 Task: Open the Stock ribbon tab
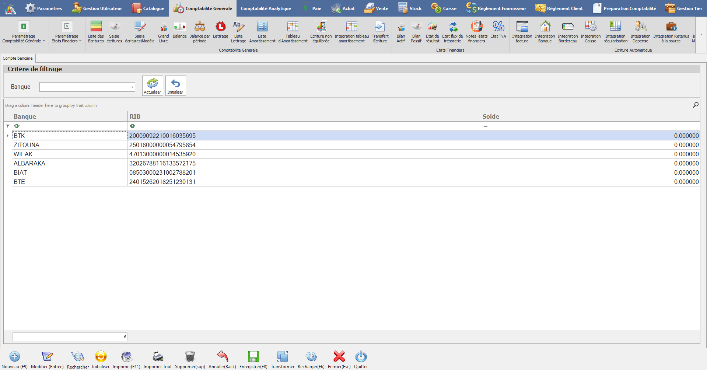click(410, 8)
